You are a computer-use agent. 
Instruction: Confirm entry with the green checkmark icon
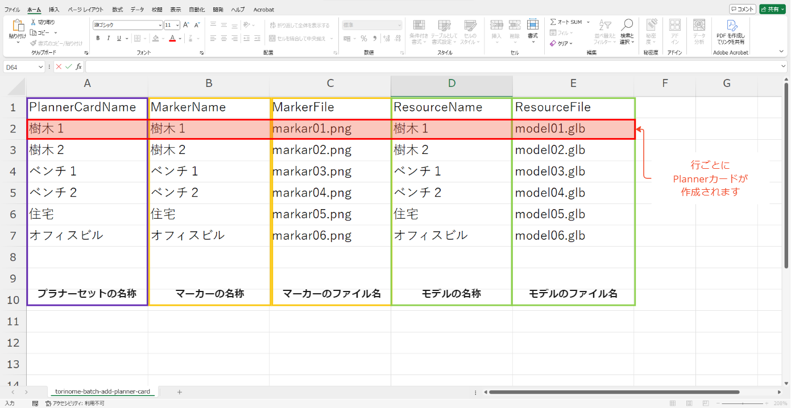coord(69,67)
